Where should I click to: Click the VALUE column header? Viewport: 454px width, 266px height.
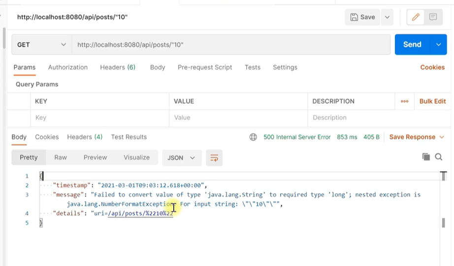coord(184,101)
